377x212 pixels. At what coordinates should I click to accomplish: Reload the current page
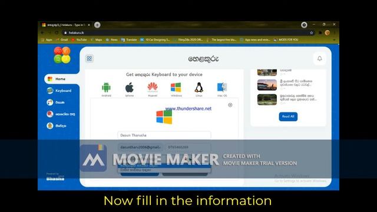pos(57,33)
